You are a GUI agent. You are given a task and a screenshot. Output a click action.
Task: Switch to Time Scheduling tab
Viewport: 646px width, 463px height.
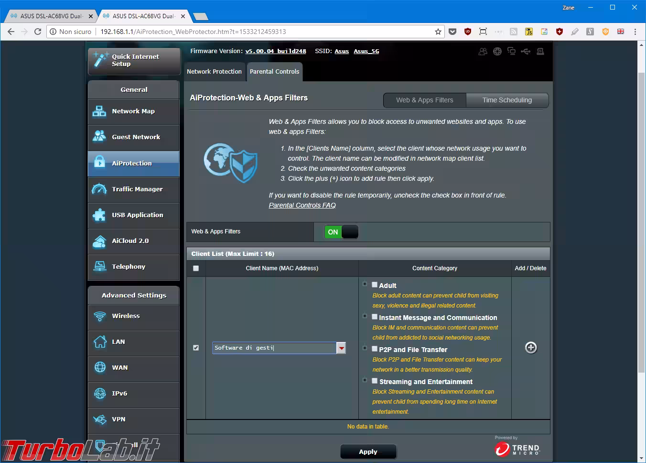506,100
